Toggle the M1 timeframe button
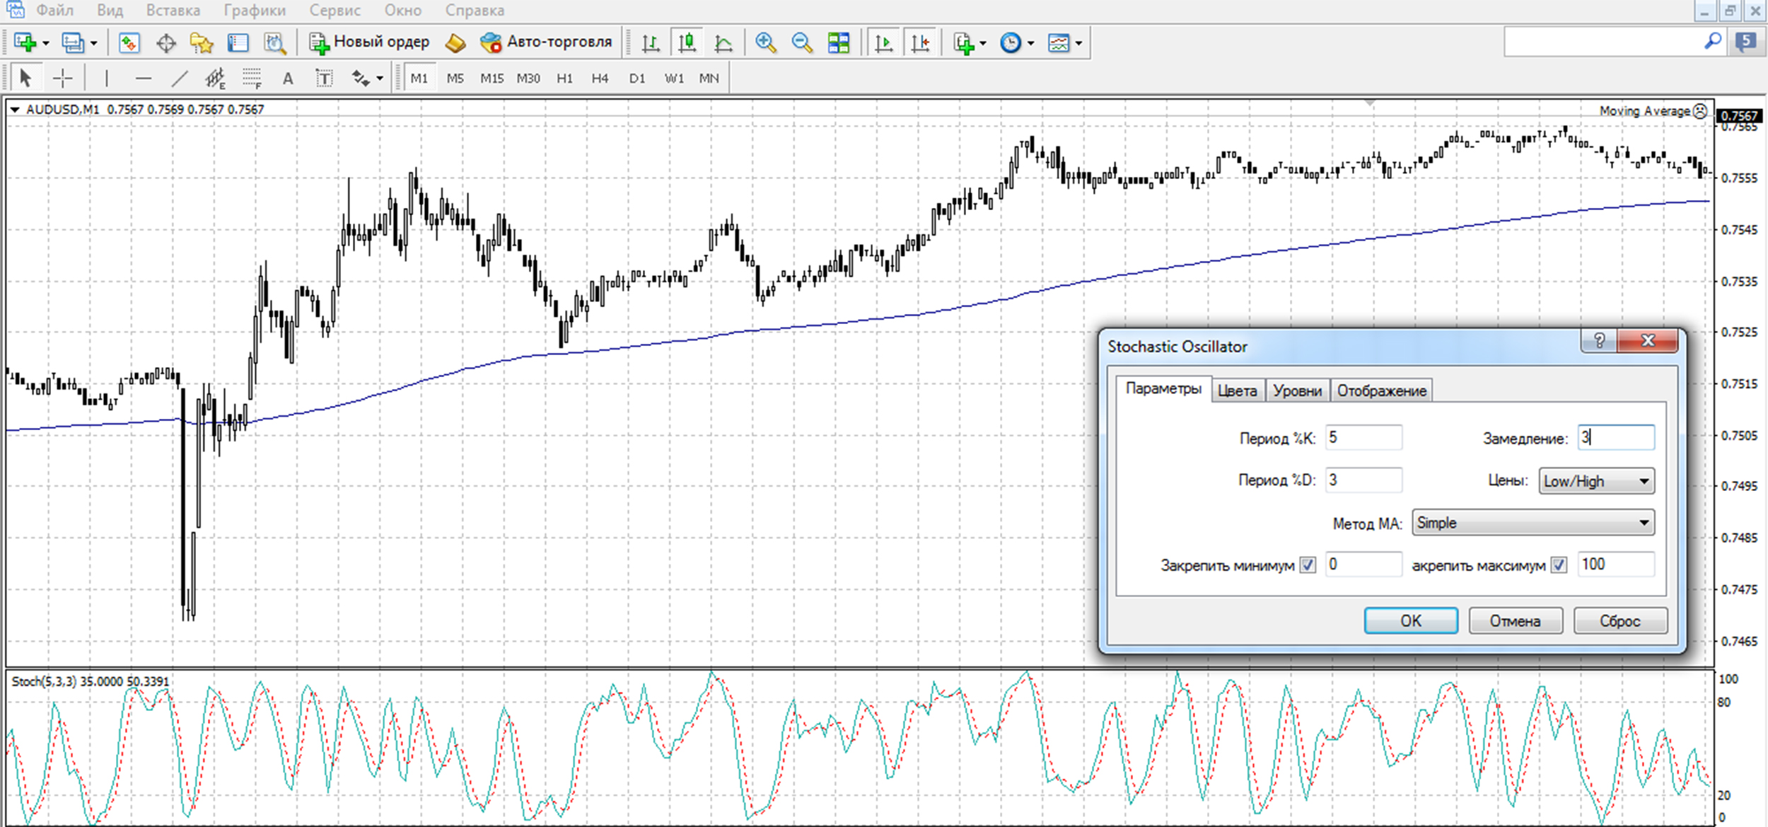This screenshot has height=827, width=1768. pyautogui.click(x=419, y=78)
